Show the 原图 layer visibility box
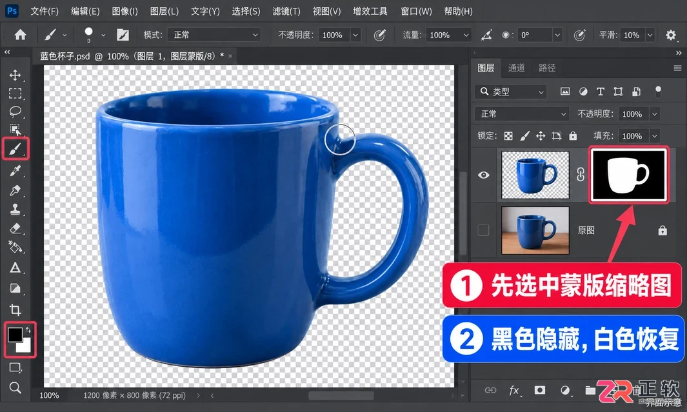 tap(483, 230)
